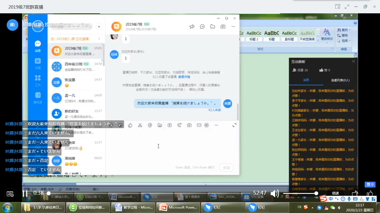Toggle the Sogou soft keyboard icon
This screenshot has height=213, width=380.
point(356,199)
